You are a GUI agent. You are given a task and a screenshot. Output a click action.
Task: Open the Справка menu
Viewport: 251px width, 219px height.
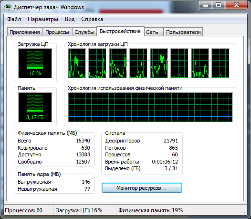pos(92,19)
